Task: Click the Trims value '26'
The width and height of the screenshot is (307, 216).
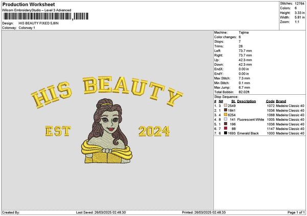Action: click(x=240, y=46)
